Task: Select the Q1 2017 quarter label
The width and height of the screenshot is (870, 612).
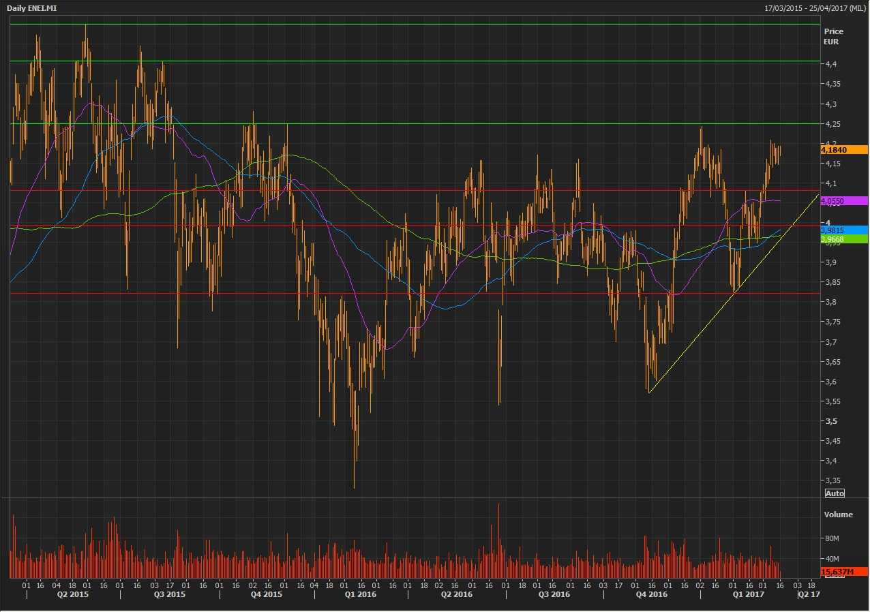Action: pyautogui.click(x=748, y=595)
